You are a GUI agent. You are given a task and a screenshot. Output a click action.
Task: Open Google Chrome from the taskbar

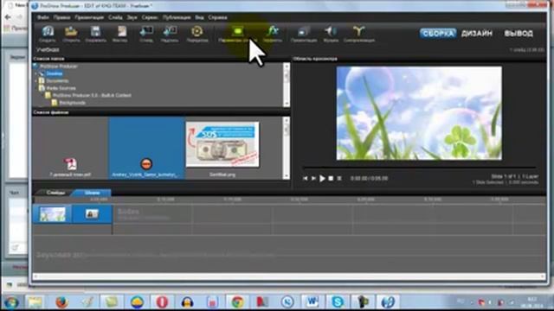237,302
